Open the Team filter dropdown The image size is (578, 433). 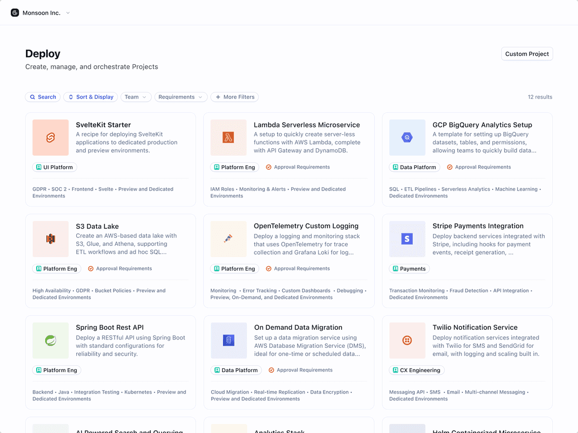(135, 96)
